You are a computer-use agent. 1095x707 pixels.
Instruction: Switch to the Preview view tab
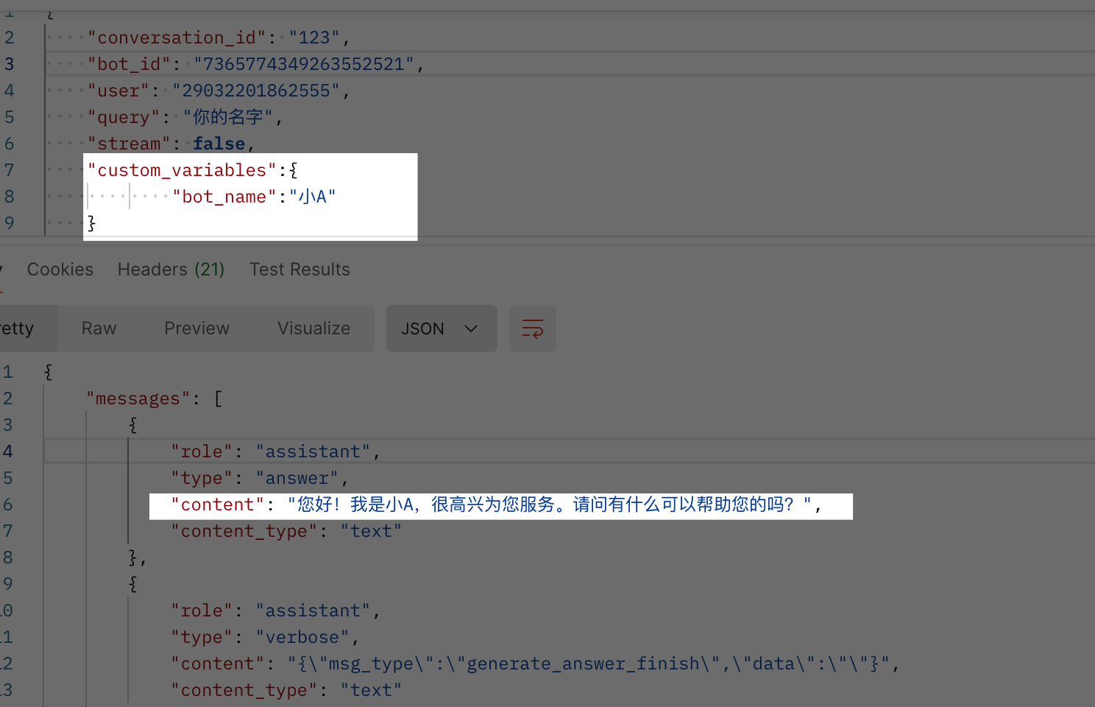(x=197, y=328)
